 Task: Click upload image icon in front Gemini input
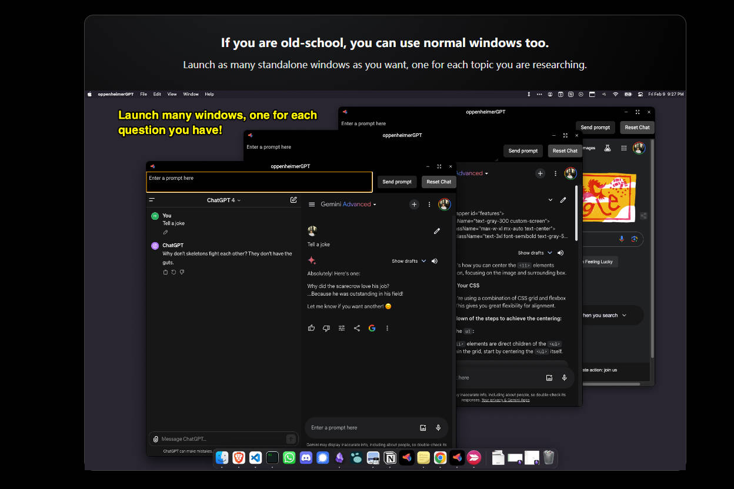coord(423,428)
